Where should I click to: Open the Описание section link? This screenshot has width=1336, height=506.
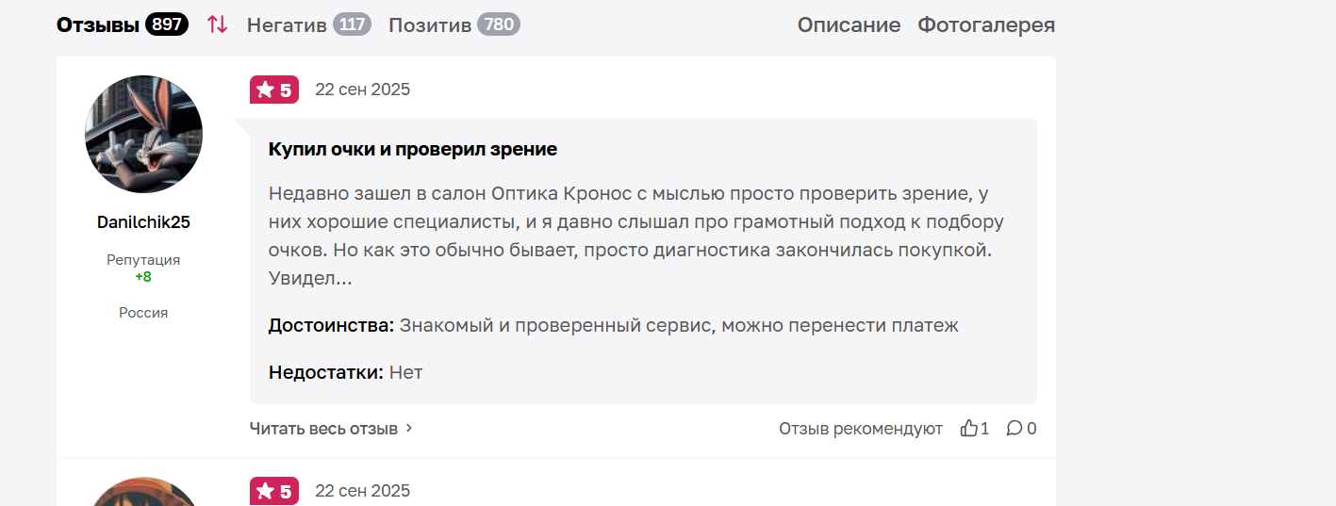[849, 24]
